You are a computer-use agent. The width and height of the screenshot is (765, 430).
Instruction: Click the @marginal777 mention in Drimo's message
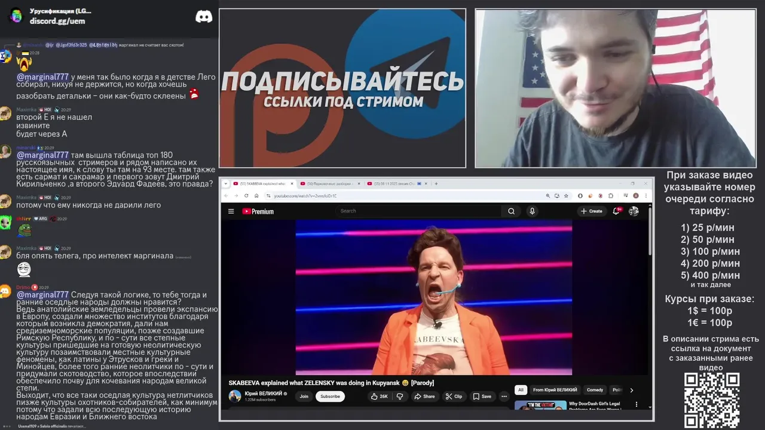pos(42,294)
